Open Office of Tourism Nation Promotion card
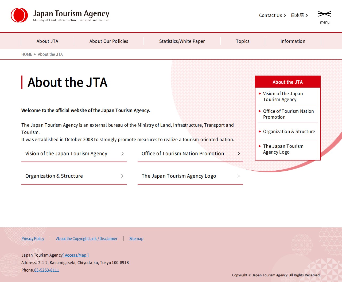 point(190,154)
